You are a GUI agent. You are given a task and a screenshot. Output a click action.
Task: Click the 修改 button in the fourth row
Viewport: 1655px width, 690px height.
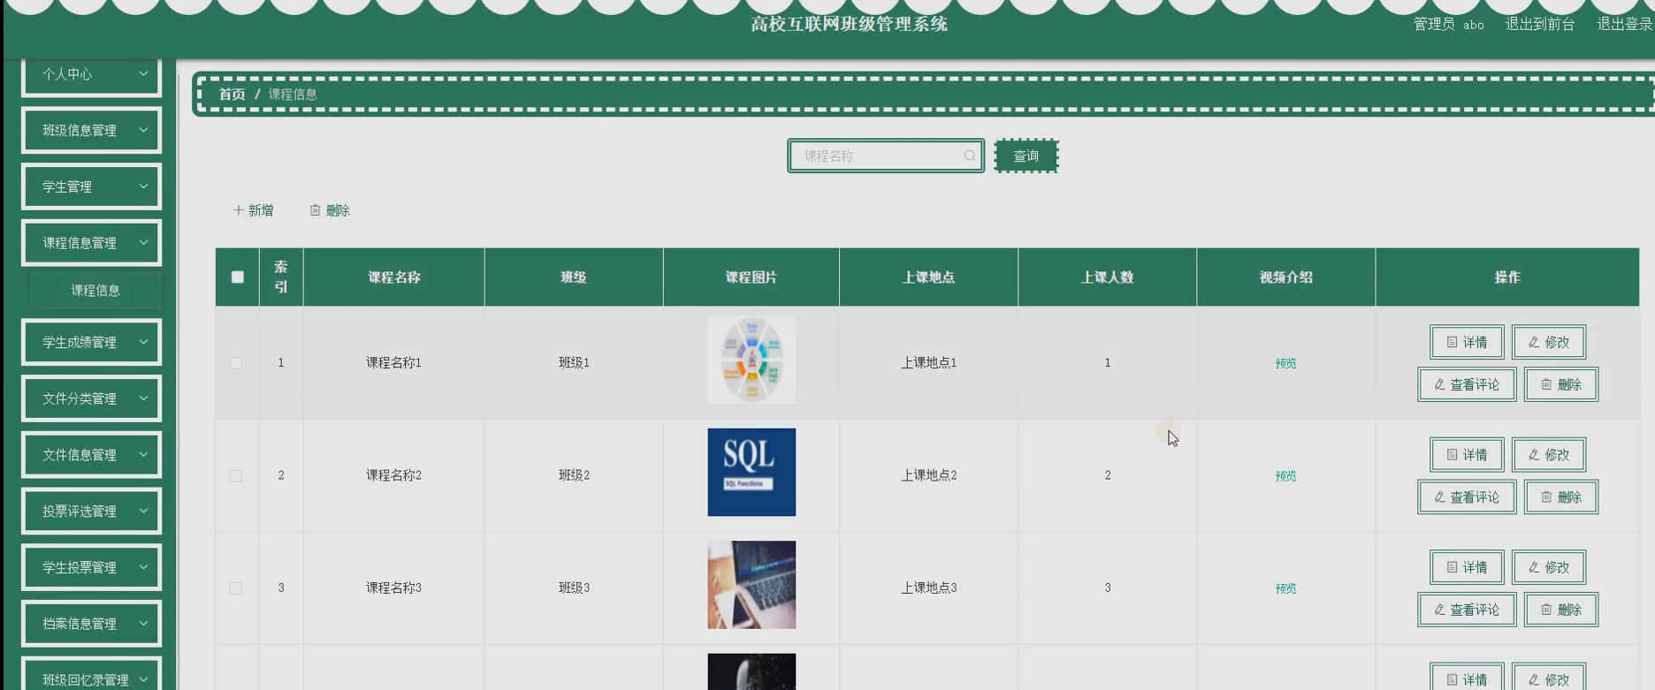pyautogui.click(x=1549, y=679)
